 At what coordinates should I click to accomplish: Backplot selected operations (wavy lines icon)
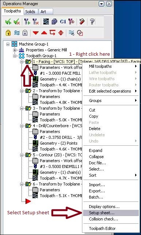[46, 22]
